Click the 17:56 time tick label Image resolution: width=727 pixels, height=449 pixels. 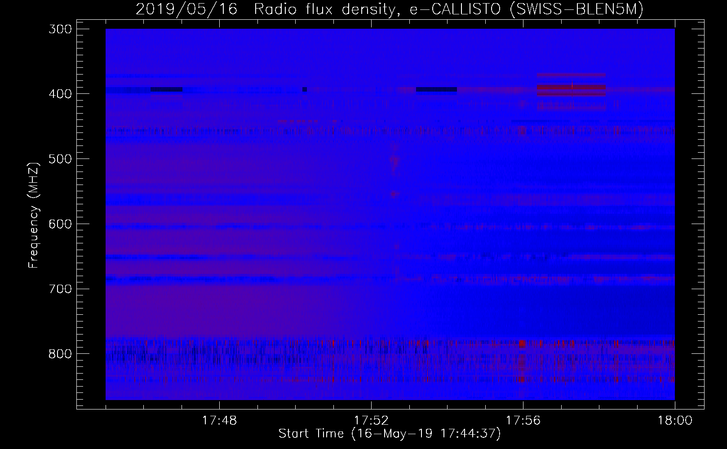pyautogui.click(x=523, y=421)
